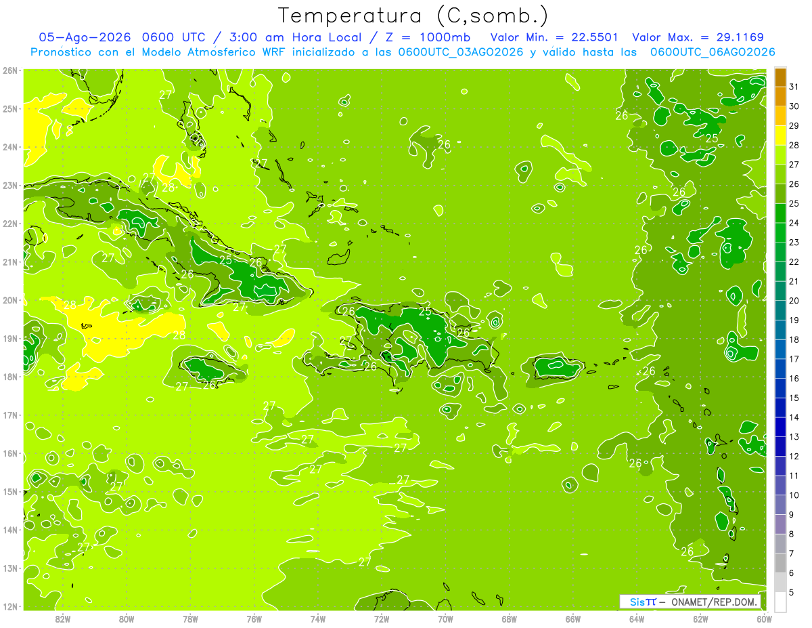812x628 pixels.
Task: Click the '74W' longitude axis label
Action: pyautogui.click(x=317, y=619)
